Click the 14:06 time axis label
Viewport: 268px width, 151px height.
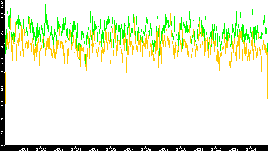coord(111,149)
